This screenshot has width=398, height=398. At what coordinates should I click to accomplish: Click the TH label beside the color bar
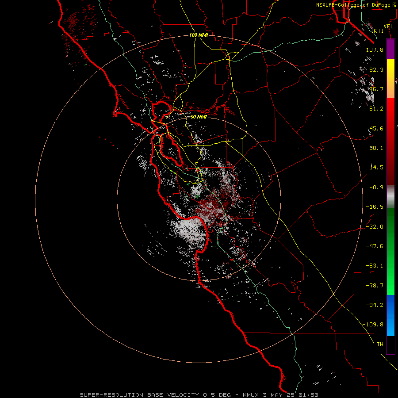pyautogui.click(x=380, y=344)
